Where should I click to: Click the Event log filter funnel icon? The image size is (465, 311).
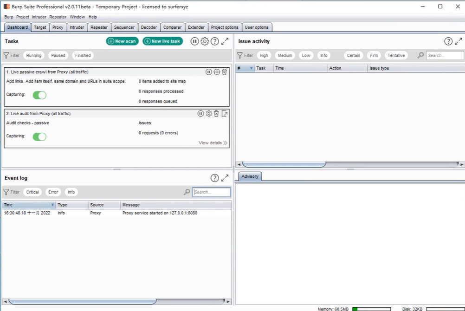(6, 192)
